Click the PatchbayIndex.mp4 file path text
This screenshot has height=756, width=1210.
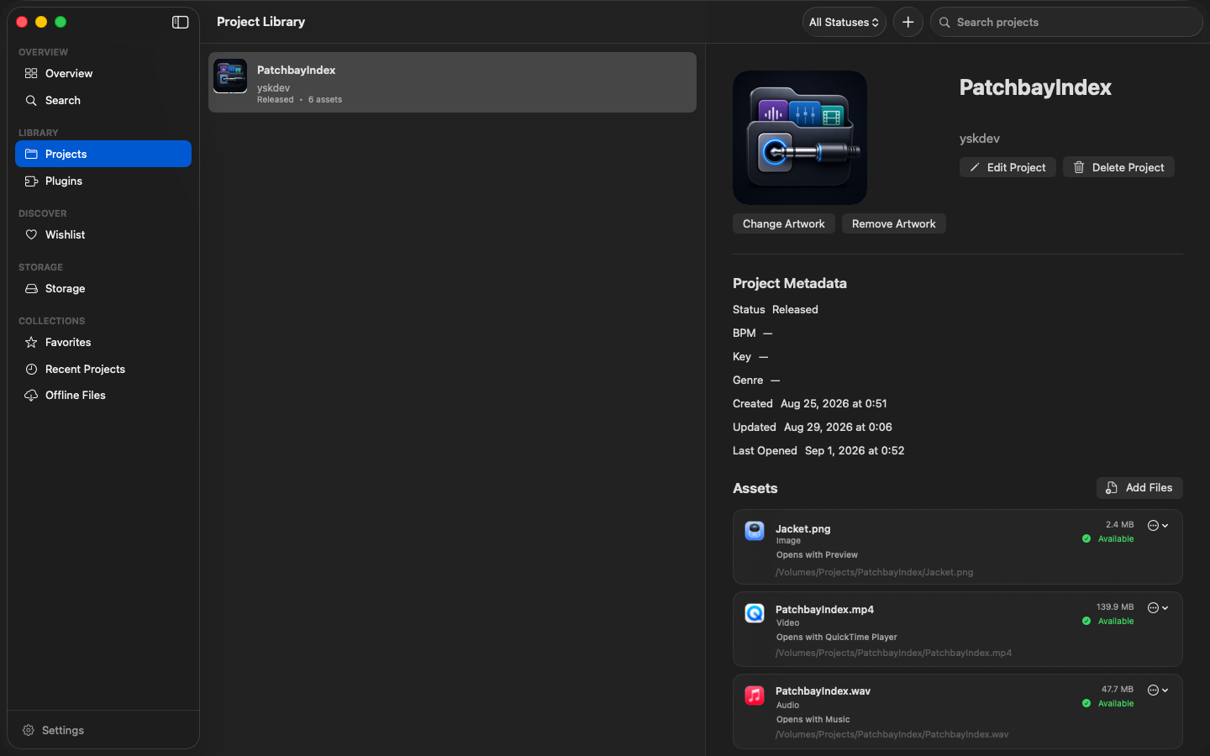pyautogui.click(x=893, y=654)
